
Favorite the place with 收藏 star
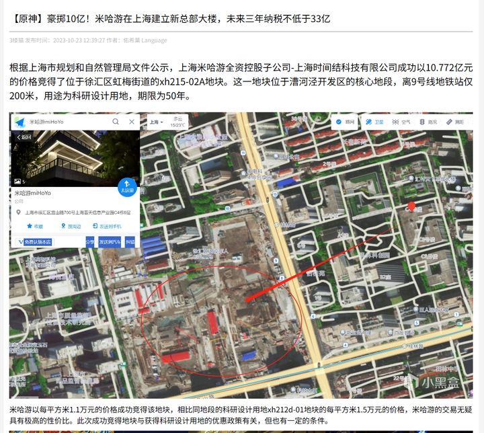click(35, 226)
